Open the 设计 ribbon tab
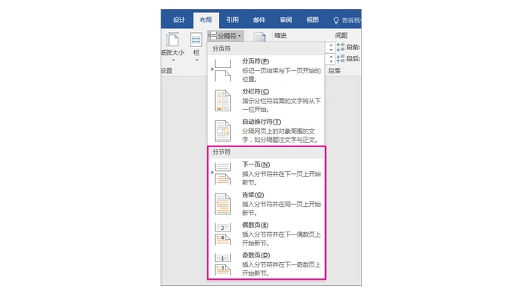523x295 pixels. 179,20
